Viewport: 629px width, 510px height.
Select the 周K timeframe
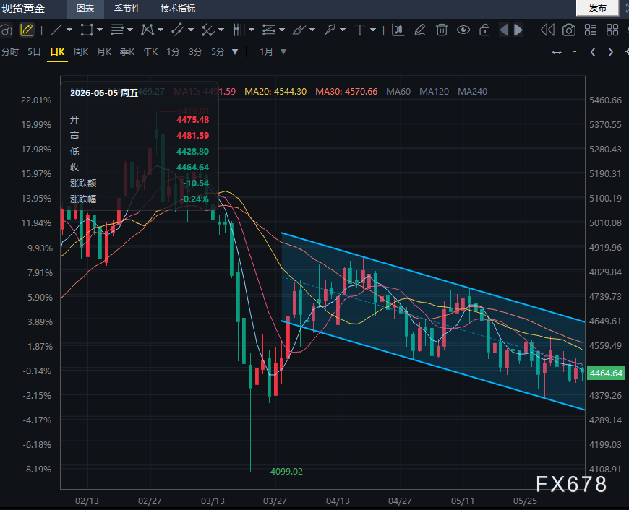click(x=81, y=52)
